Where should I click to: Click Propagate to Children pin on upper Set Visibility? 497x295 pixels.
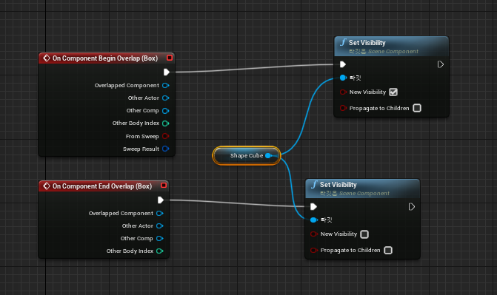click(x=343, y=108)
